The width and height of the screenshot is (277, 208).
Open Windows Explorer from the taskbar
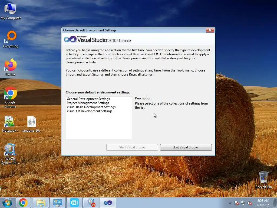[x=41, y=203]
